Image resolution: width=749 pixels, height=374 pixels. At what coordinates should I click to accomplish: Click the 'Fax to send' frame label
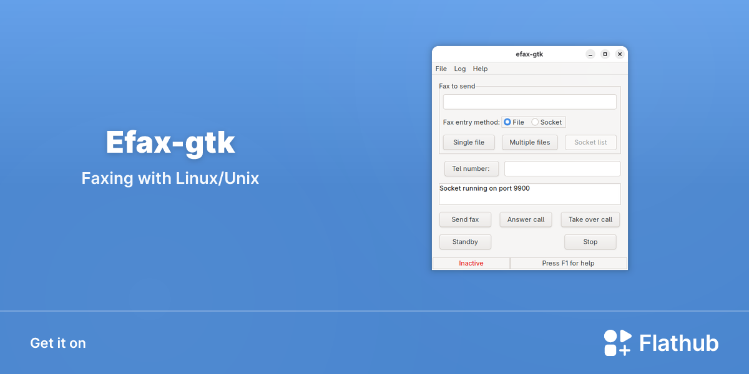(457, 86)
